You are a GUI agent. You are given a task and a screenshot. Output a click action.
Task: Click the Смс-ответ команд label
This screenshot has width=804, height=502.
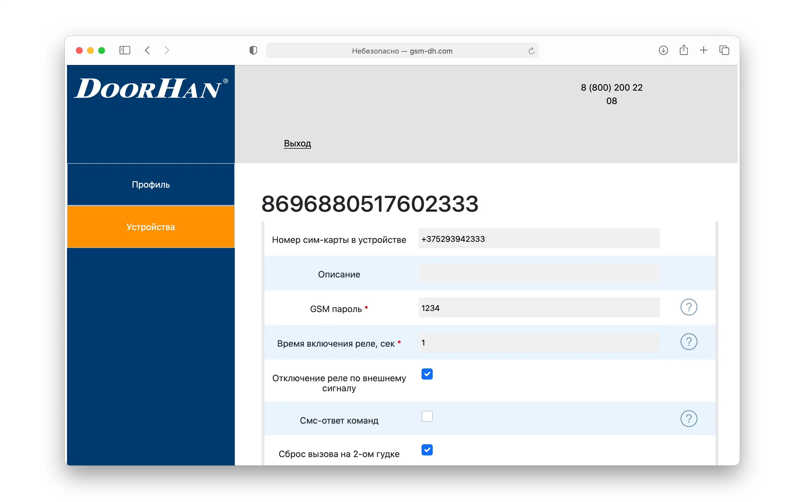pyautogui.click(x=339, y=420)
